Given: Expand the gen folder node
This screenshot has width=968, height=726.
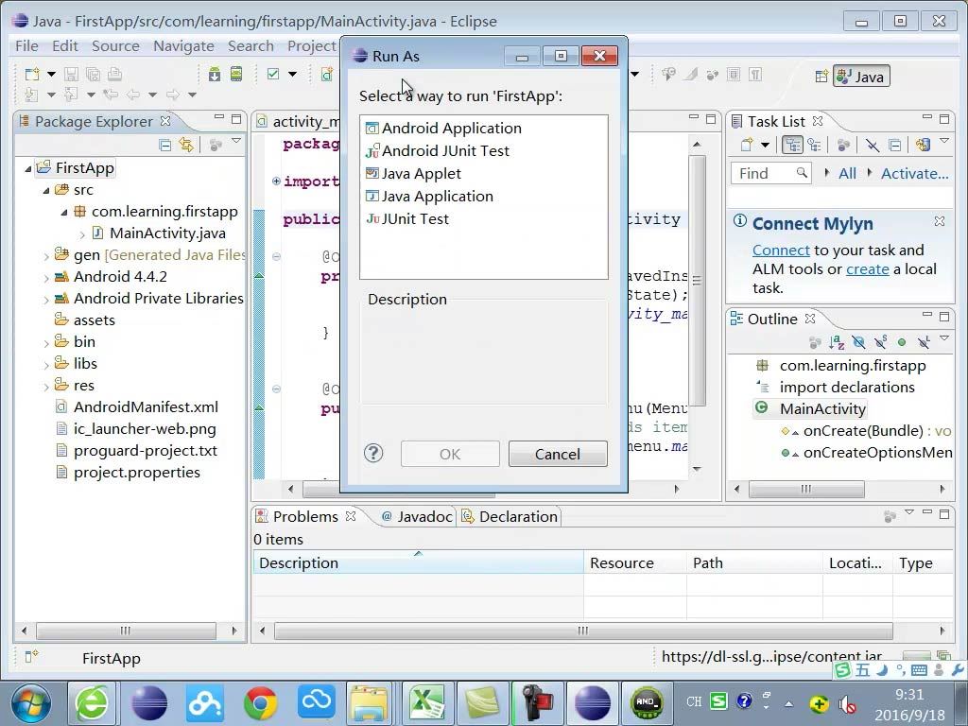Looking at the screenshot, I should click(46, 255).
